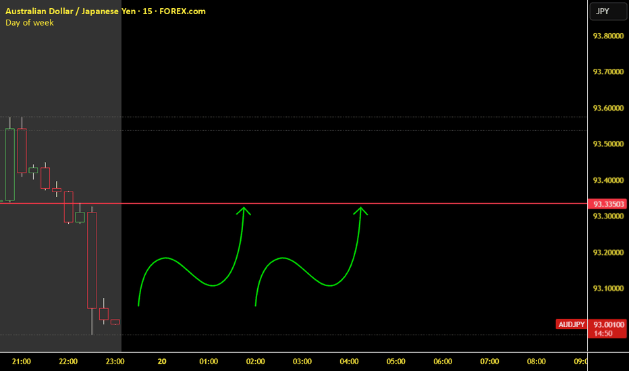
Task: Click the 02:00 time axis label
Action: tap(256, 362)
